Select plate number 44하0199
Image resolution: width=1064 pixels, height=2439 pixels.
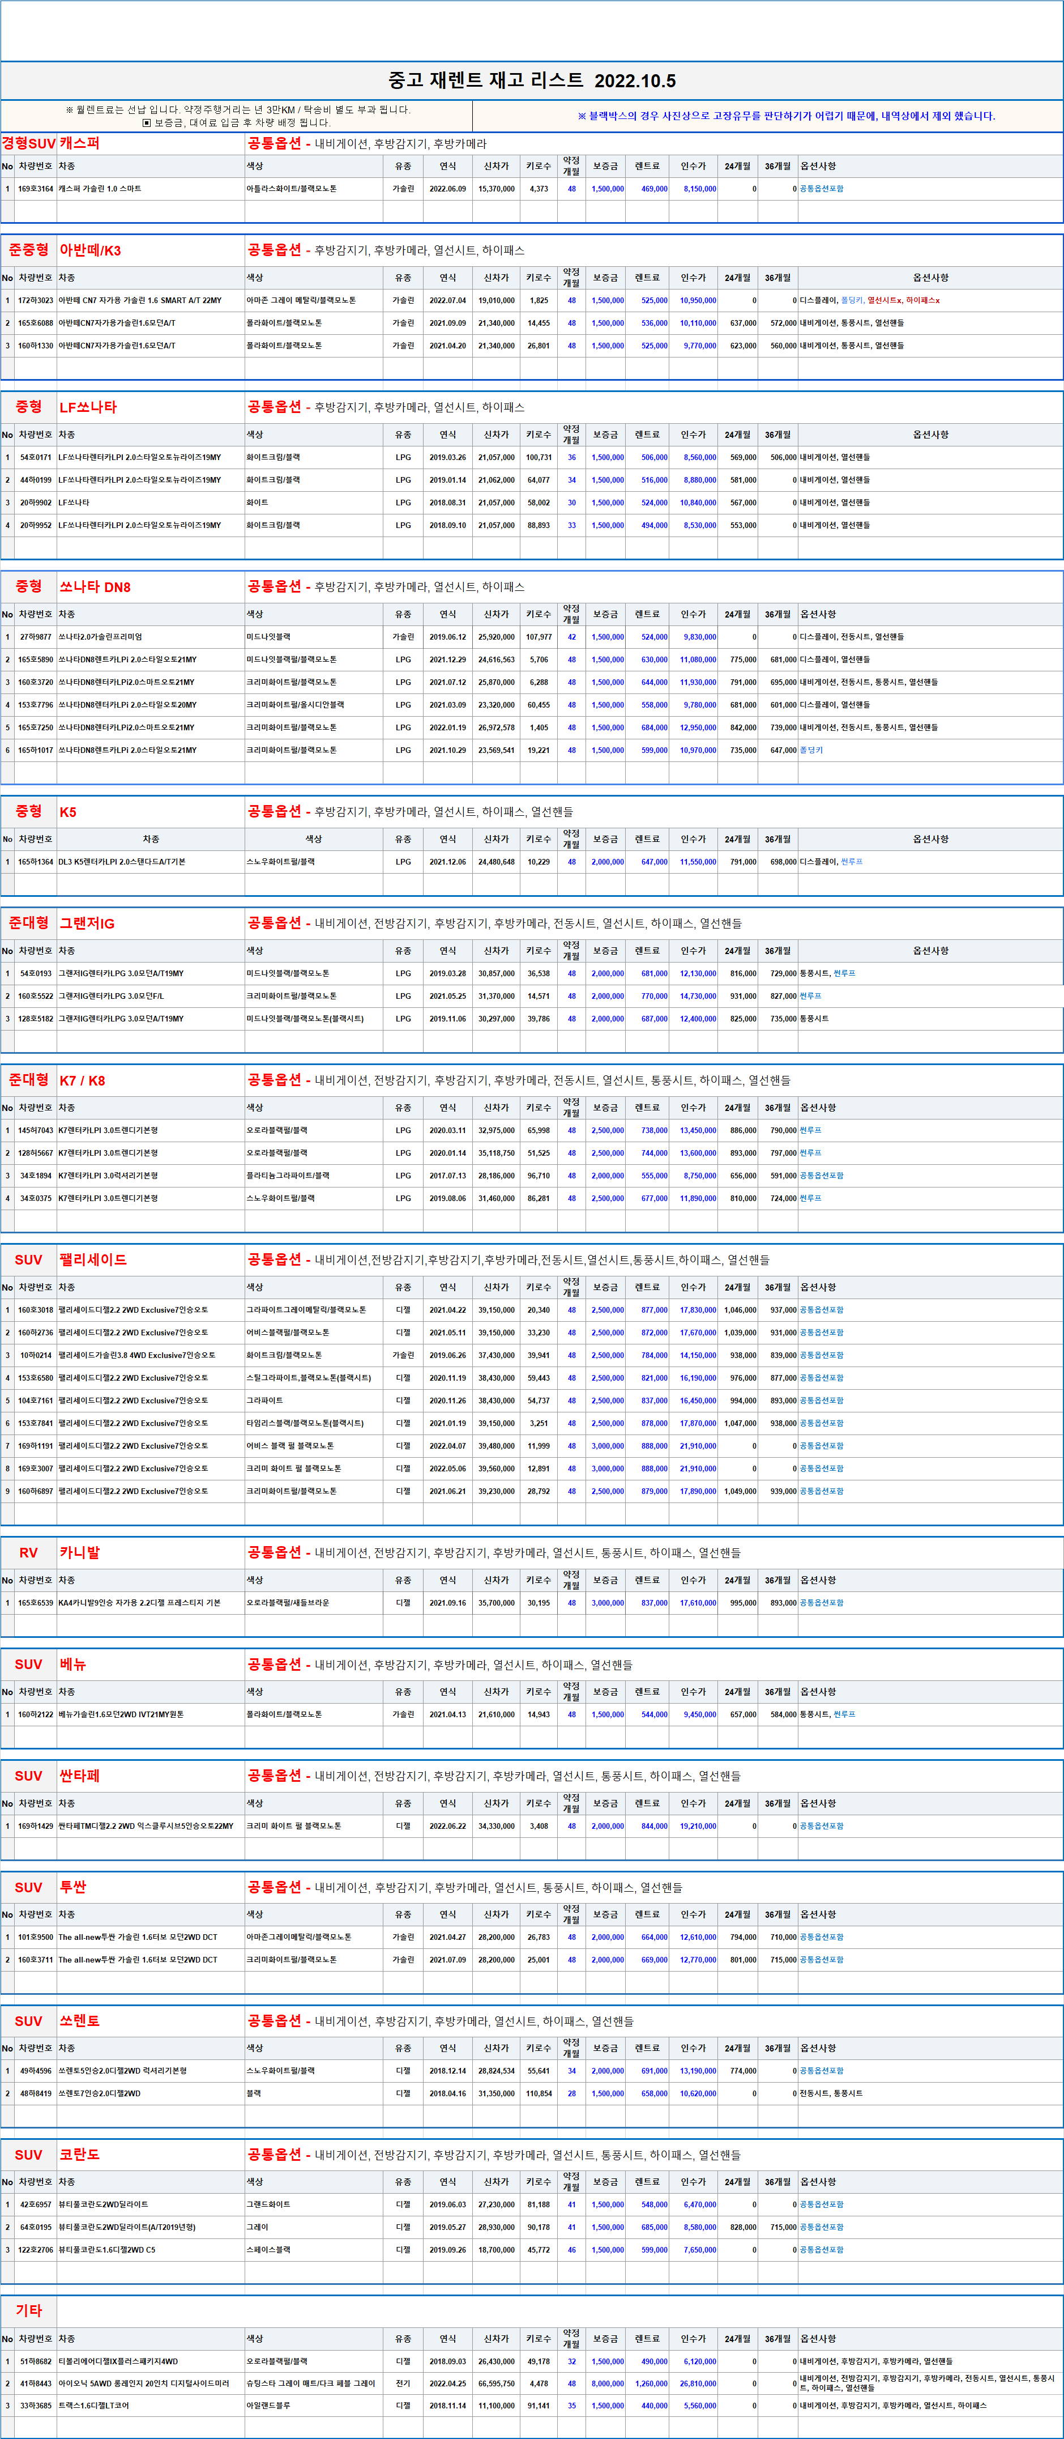point(35,480)
